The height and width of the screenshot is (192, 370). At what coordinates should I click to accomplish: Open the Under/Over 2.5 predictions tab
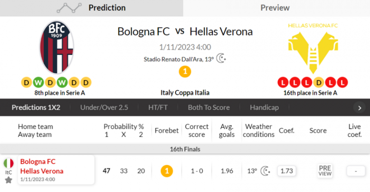coord(104,107)
